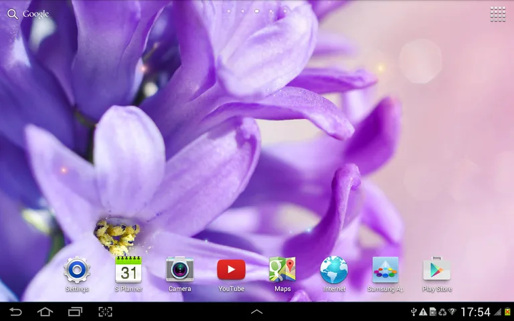The height and width of the screenshot is (321, 514).
Task: Tap the Back navigation button
Action: pyautogui.click(x=15, y=312)
